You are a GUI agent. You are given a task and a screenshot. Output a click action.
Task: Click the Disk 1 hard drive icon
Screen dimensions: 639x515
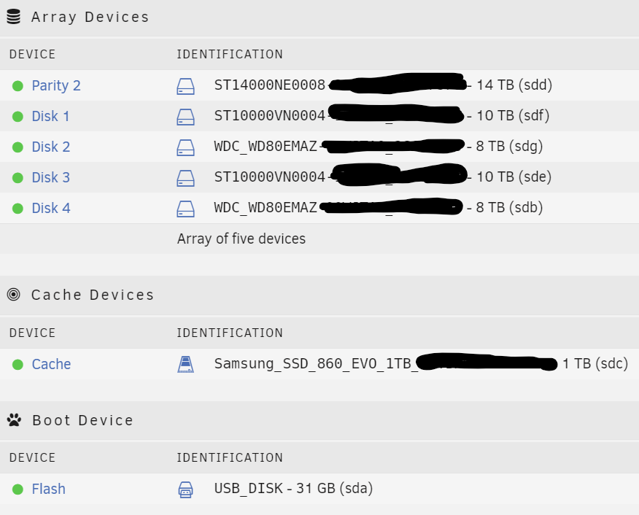pyautogui.click(x=185, y=117)
